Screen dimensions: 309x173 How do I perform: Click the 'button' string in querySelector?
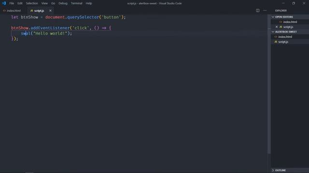click(111, 17)
